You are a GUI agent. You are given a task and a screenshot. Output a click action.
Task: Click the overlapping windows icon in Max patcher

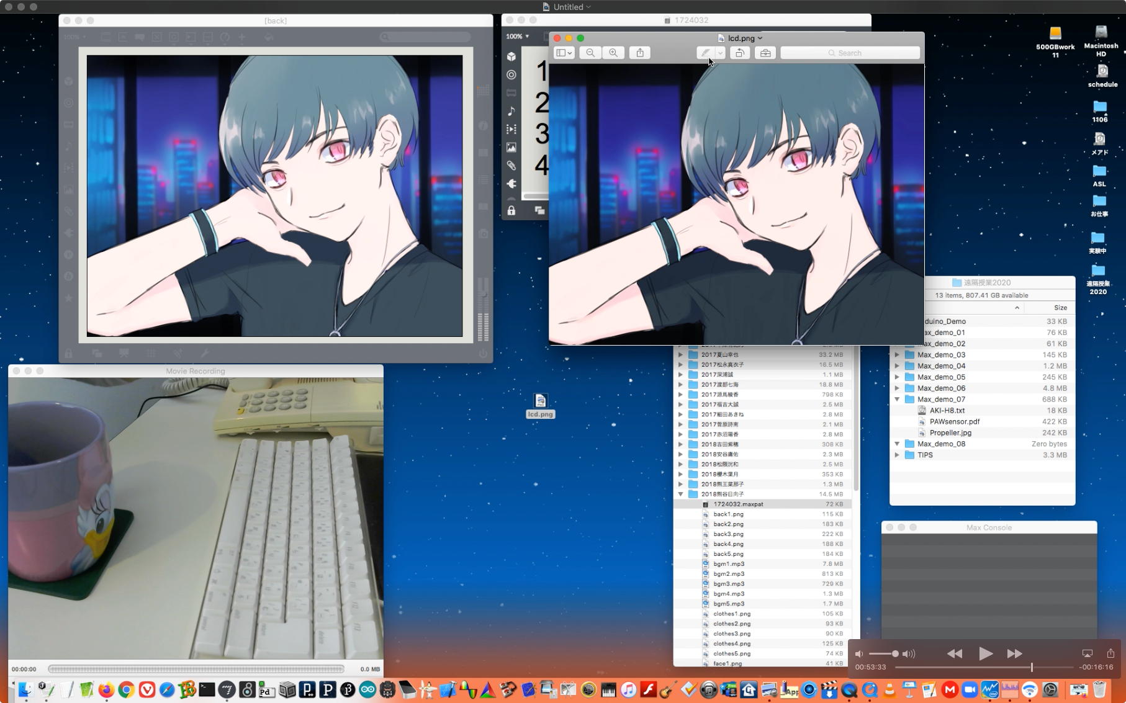pyautogui.click(x=539, y=211)
